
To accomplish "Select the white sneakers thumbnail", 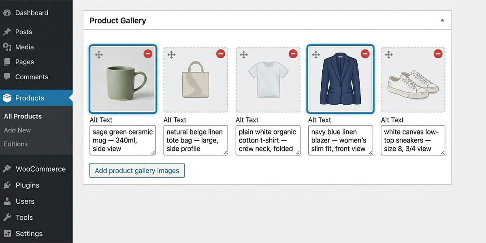I will [x=413, y=79].
